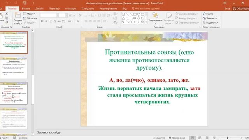
Task: Click increase font size icon
Action: 70,15
